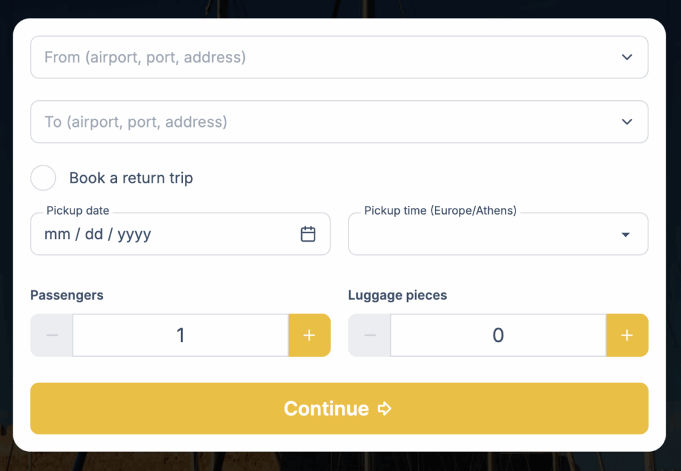Click the plus icon to add luggage
This screenshot has height=471, width=681.
pyautogui.click(x=627, y=335)
